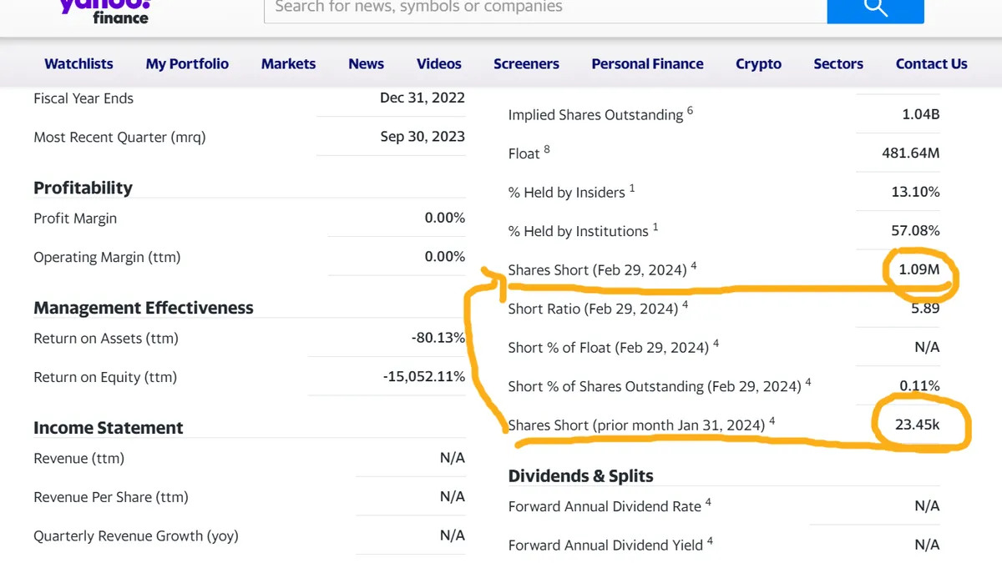Open the Watchlists menu

click(x=78, y=64)
